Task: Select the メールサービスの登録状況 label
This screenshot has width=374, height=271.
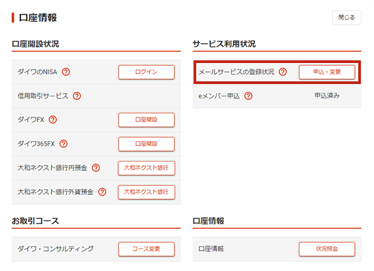Action: click(x=236, y=72)
